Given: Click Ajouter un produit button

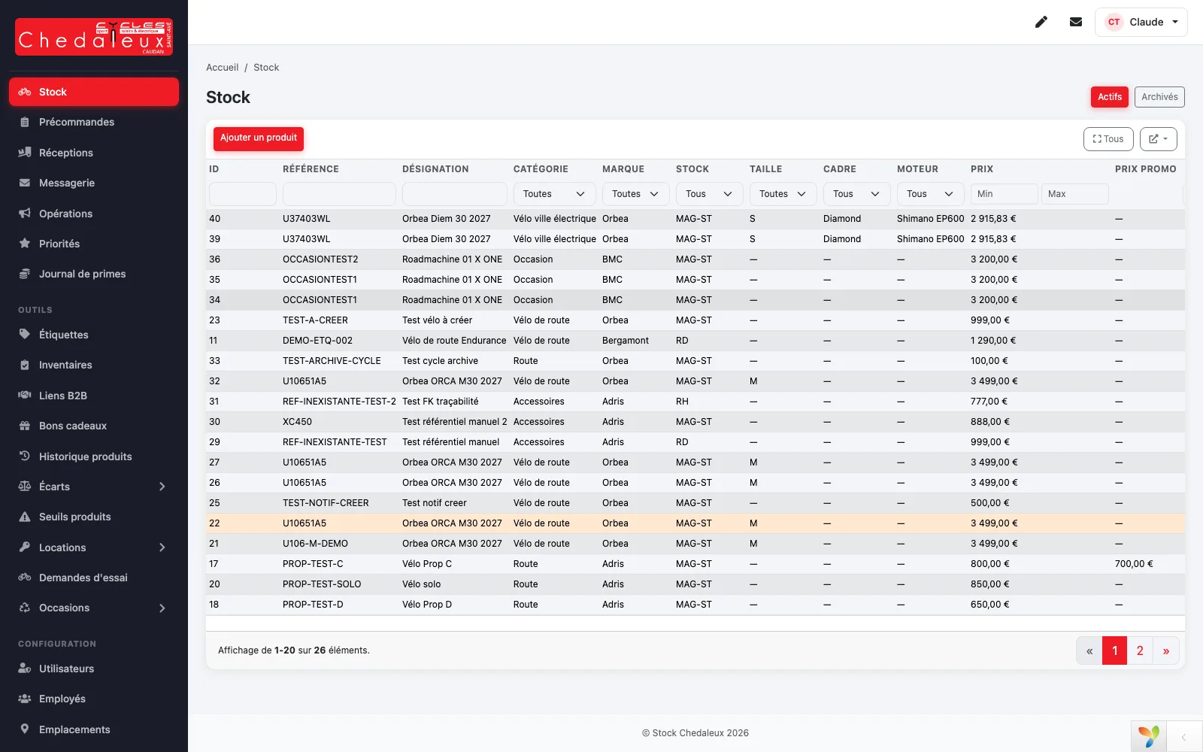Looking at the screenshot, I should [x=259, y=138].
